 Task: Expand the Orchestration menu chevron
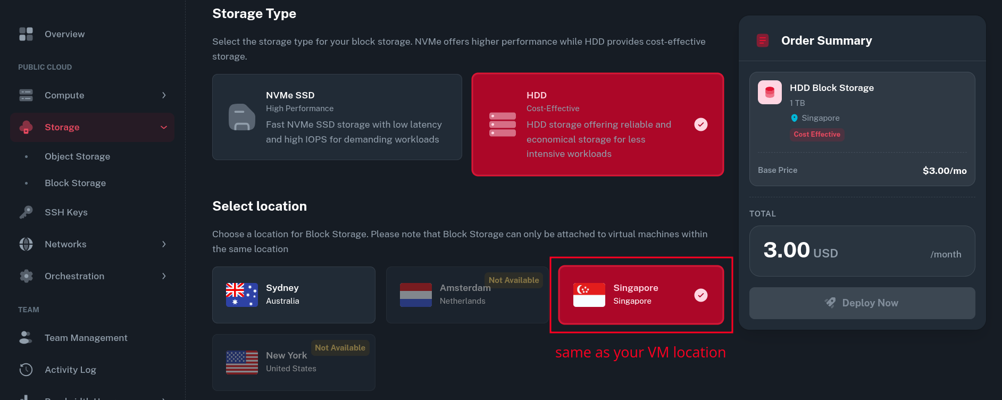(164, 276)
